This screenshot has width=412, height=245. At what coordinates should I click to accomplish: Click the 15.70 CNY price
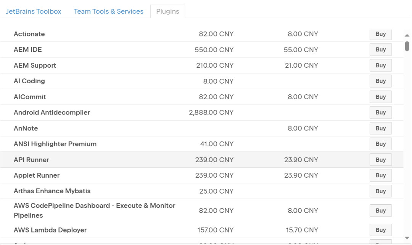(x=302, y=230)
